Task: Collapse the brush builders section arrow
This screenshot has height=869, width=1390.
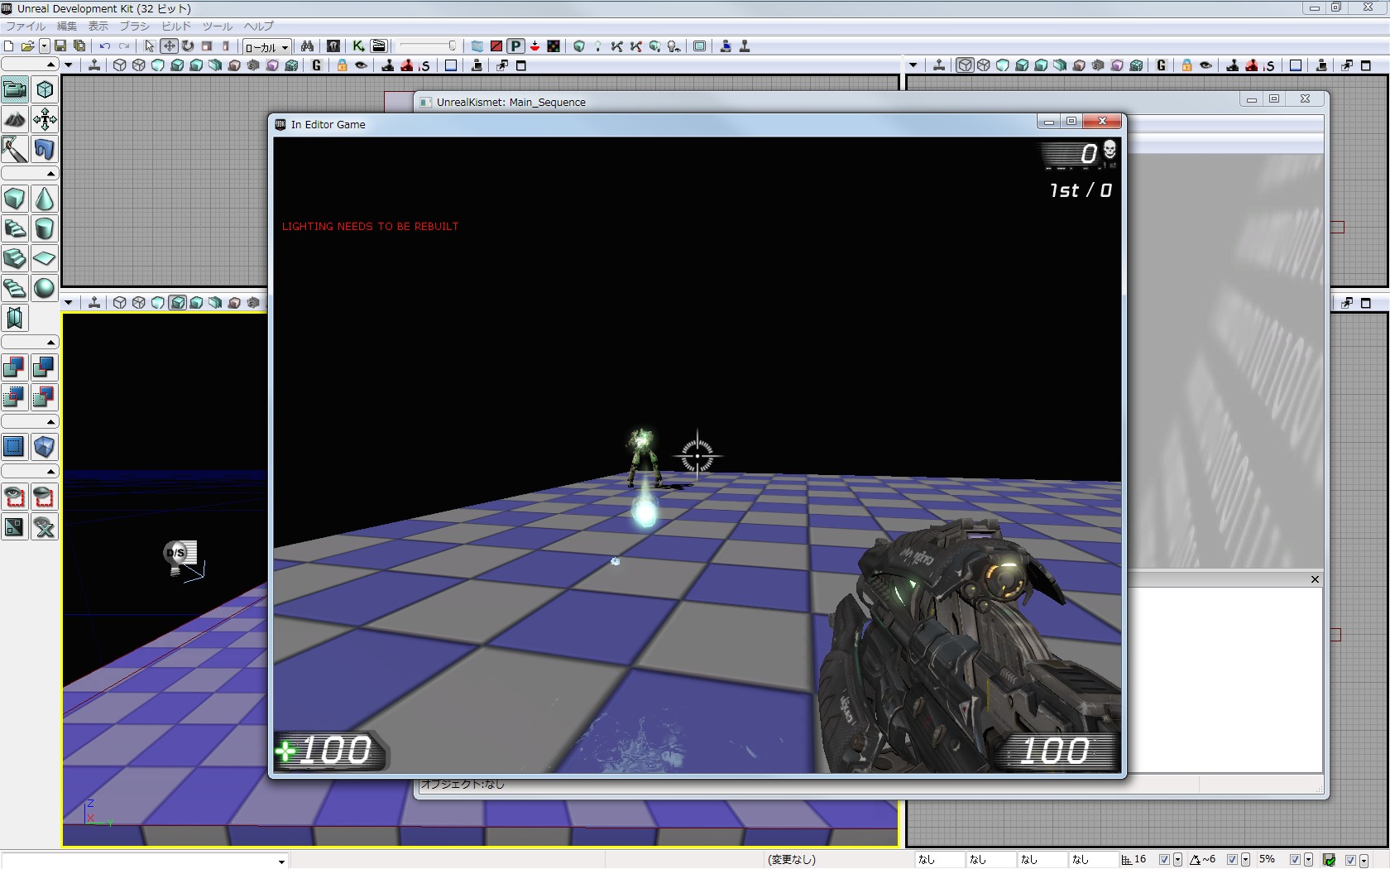Action: 50,174
